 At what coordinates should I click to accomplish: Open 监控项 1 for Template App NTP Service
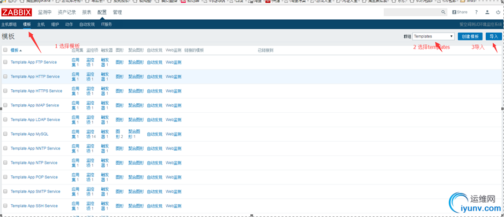[x=90, y=163]
